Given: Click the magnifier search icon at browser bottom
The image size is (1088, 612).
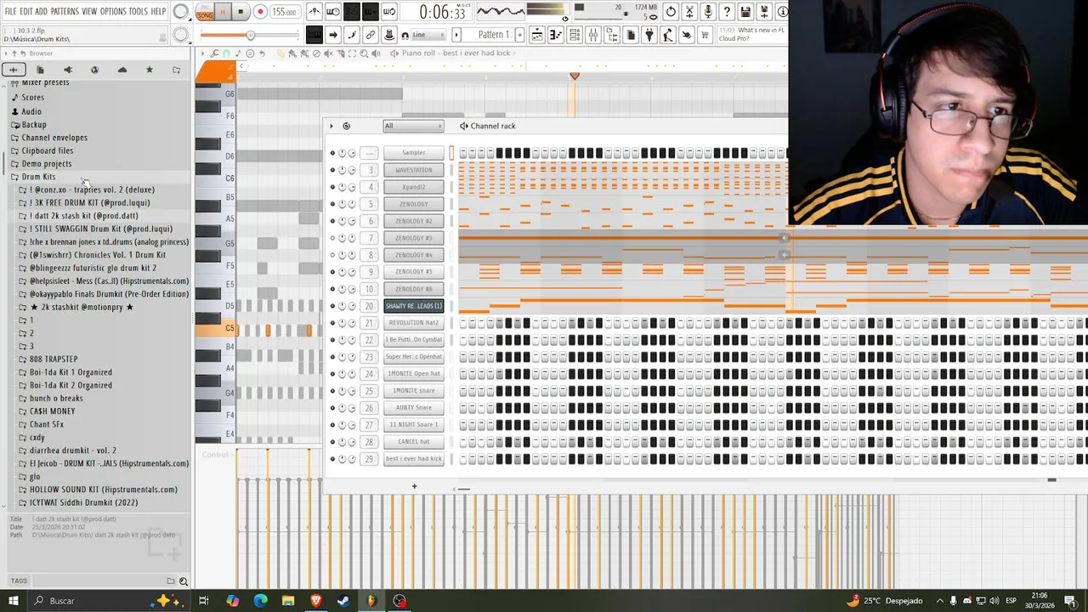Looking at the screenshot, I should click(183, 581).
